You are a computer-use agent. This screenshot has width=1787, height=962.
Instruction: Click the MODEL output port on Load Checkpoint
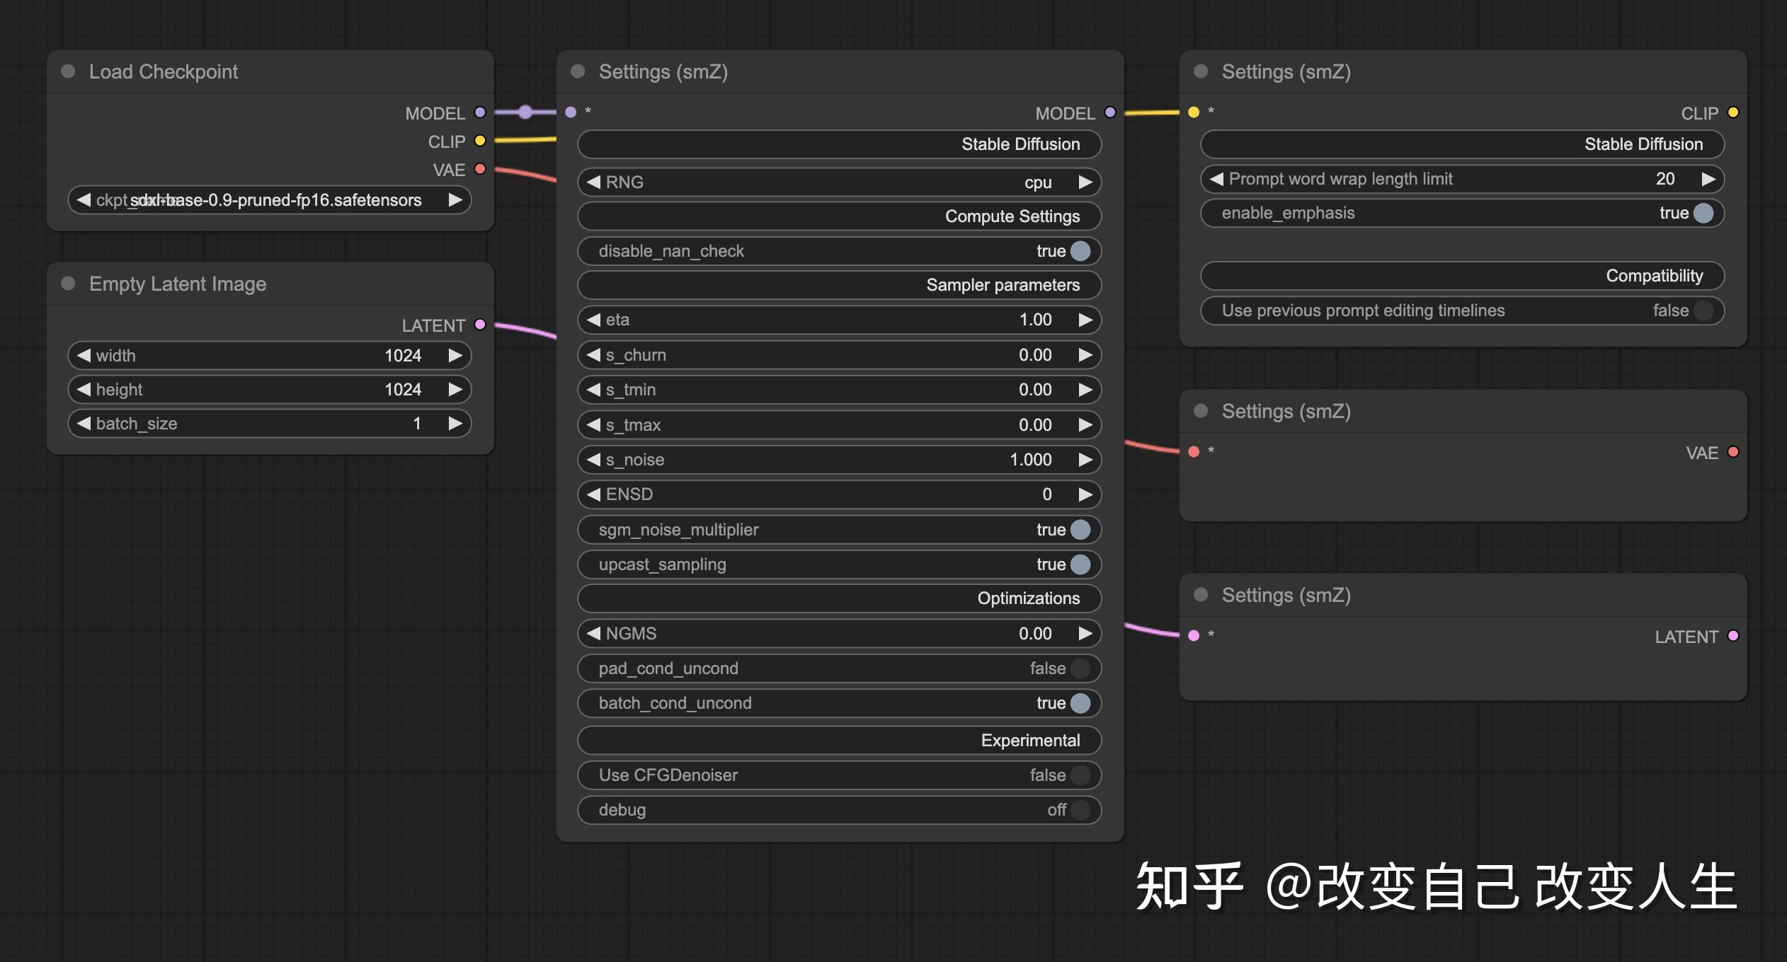[x=479, y=112]
